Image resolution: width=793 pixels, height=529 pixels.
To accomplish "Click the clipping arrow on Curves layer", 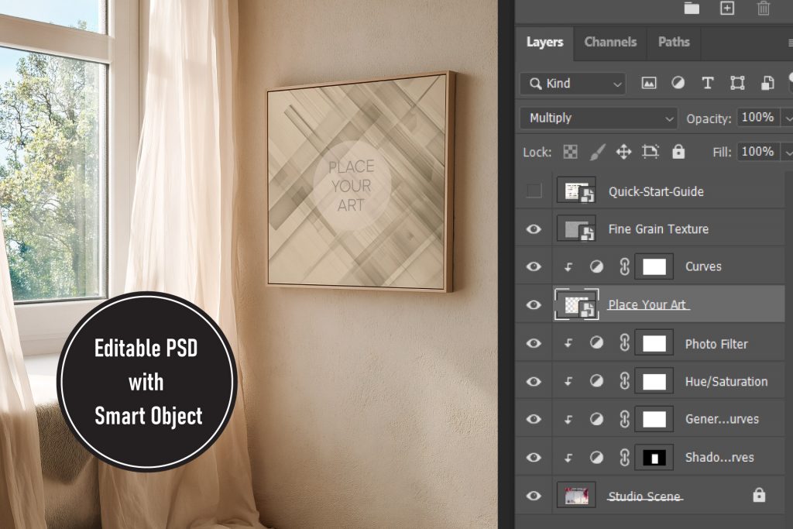I will click(x=568, y=267).
